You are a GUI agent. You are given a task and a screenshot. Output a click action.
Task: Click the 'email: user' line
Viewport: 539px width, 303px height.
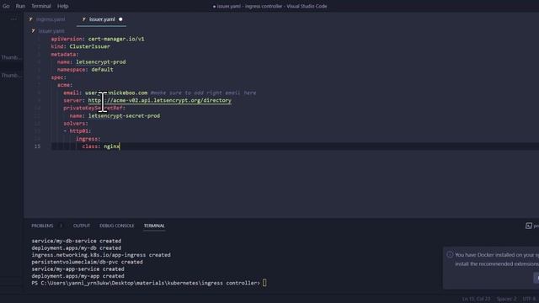[x=105, y=93]
